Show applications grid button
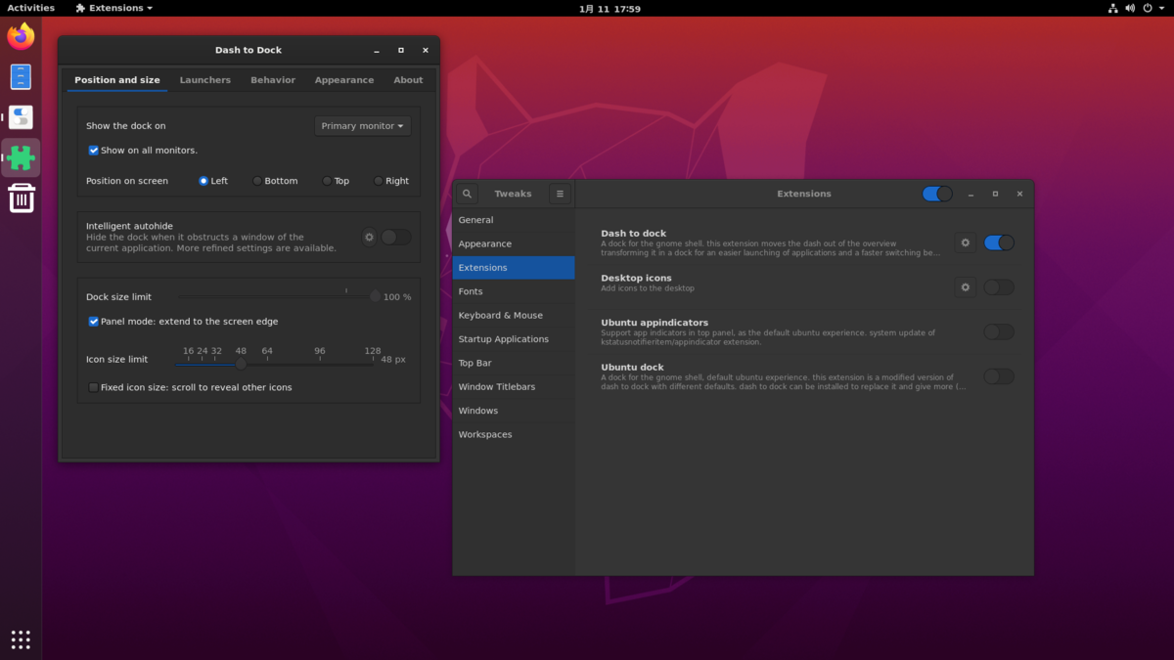The width and height of the screenshot is (1174, 660). point(21,639)
